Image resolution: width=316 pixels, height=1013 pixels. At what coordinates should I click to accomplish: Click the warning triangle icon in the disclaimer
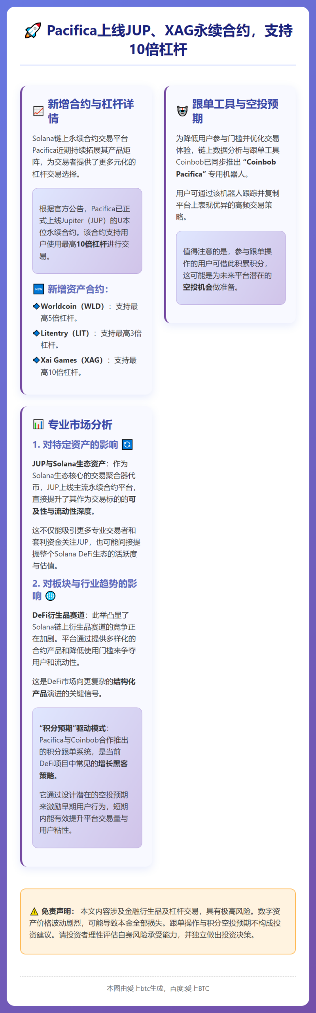pyautogui.click(x=34, y=911)
